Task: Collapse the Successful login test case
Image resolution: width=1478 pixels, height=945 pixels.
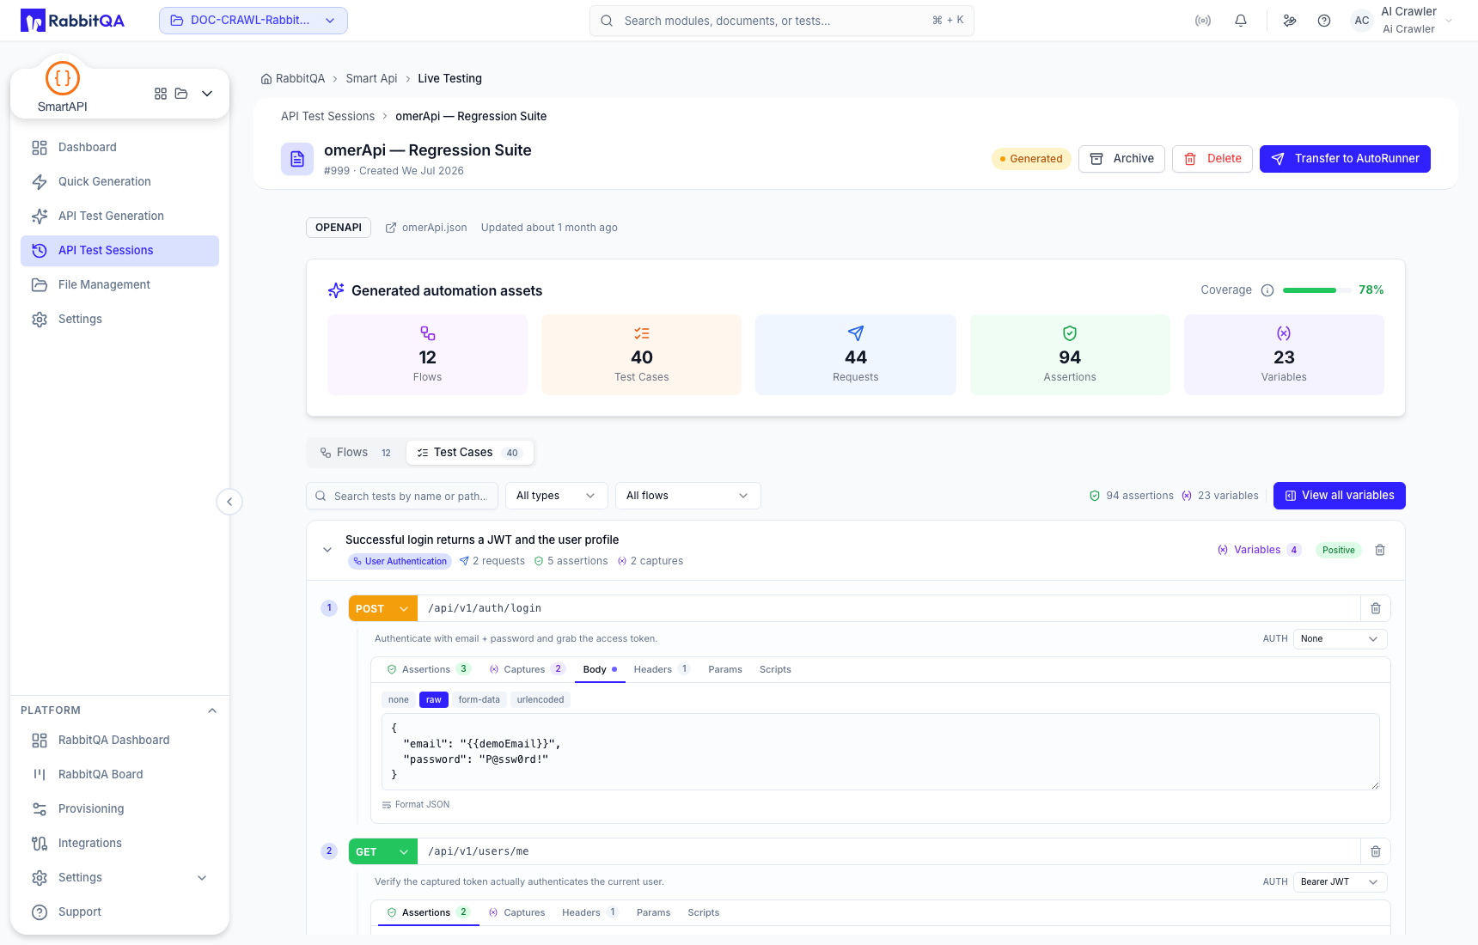Action: [327, 550]
